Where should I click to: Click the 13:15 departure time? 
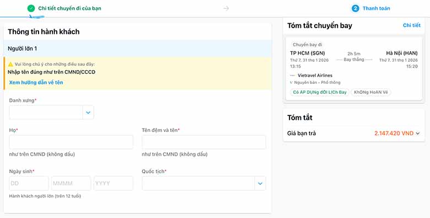point(295,66)
